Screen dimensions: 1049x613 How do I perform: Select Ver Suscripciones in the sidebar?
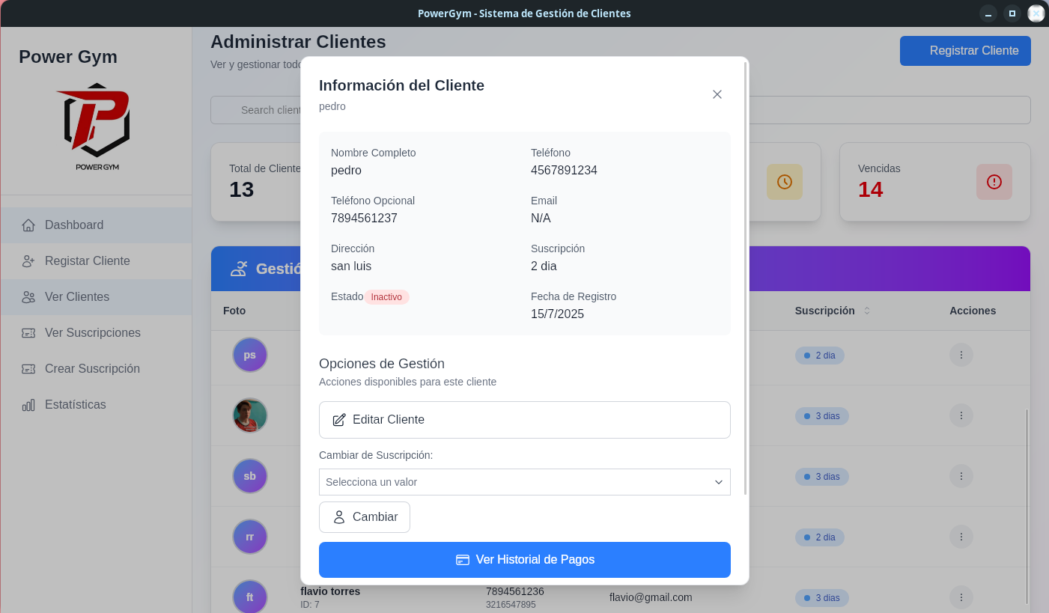click(97, 333)
